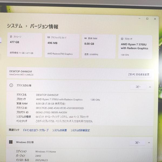Click この PC の名前を変更 button
The height and width of the screenshot is (162, 162).
point(139,75)
